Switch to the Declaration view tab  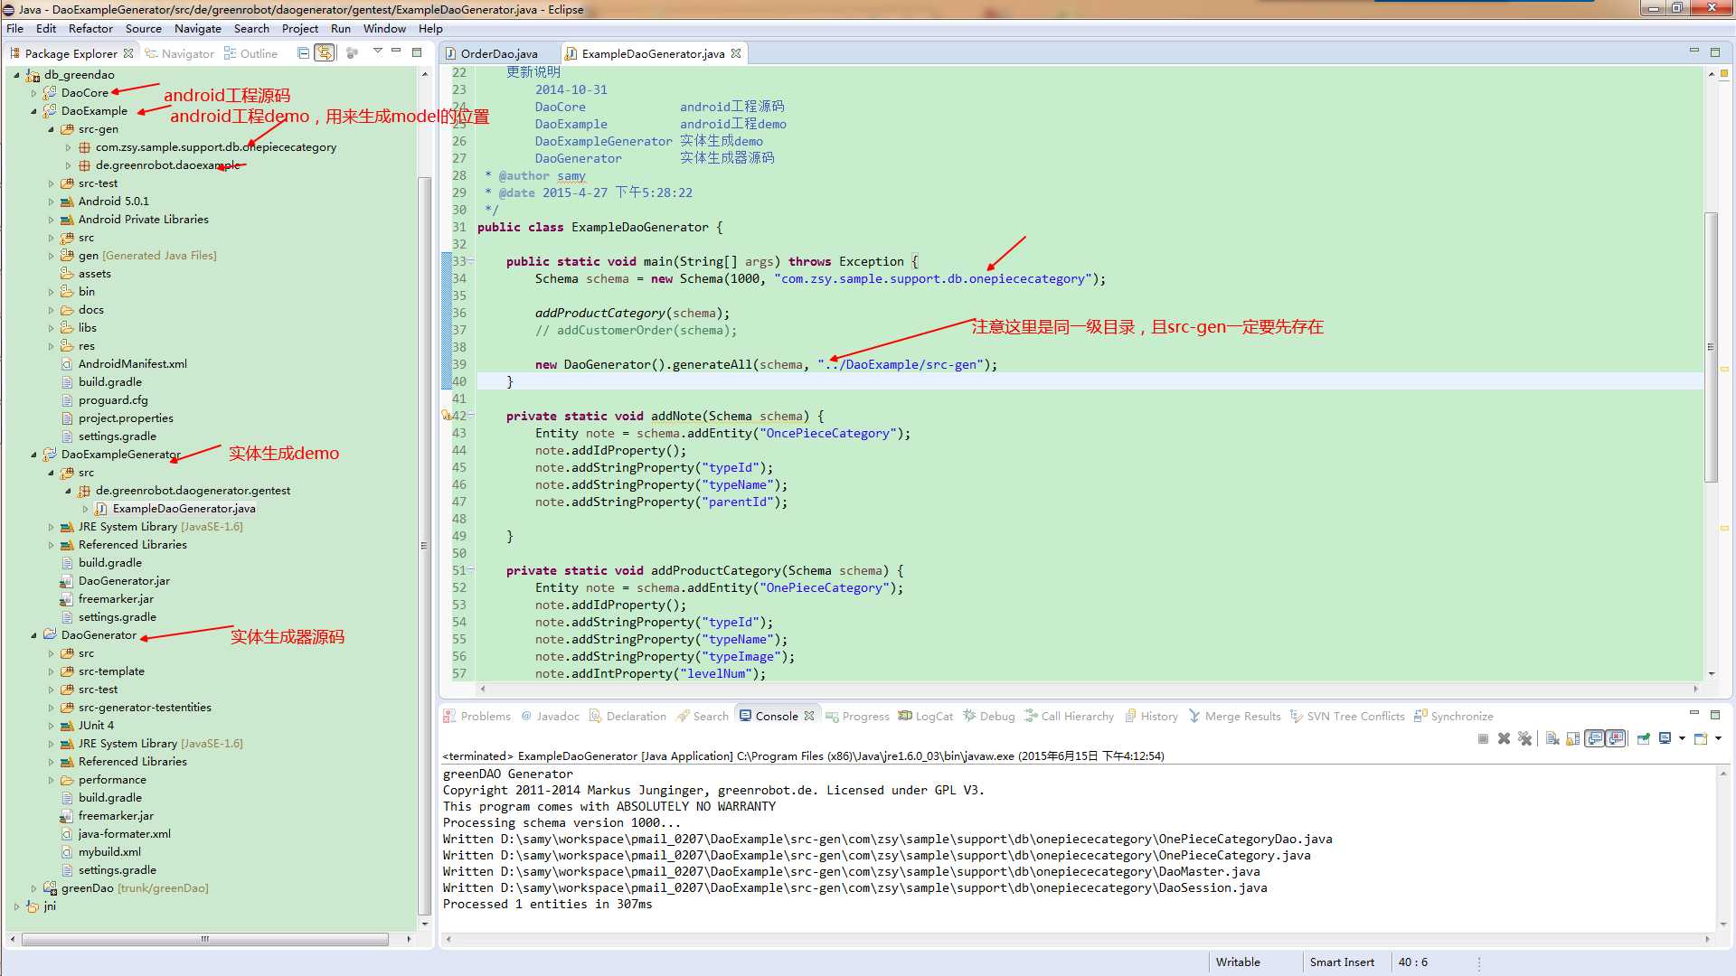coord(627,716)
